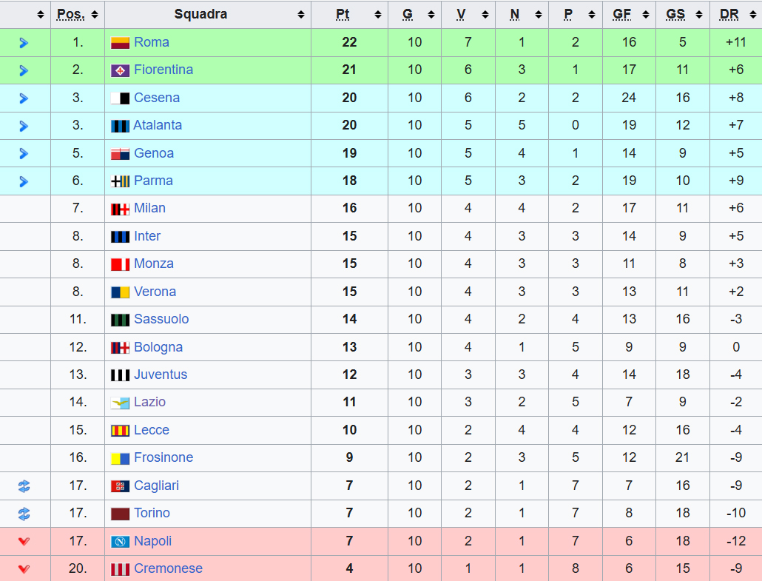Screen dimensions: 762x581
Task: Open the Atalanta team link
Action: [158, 125]
